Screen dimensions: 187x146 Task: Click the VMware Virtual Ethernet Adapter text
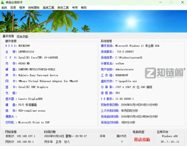click(48, 81)
